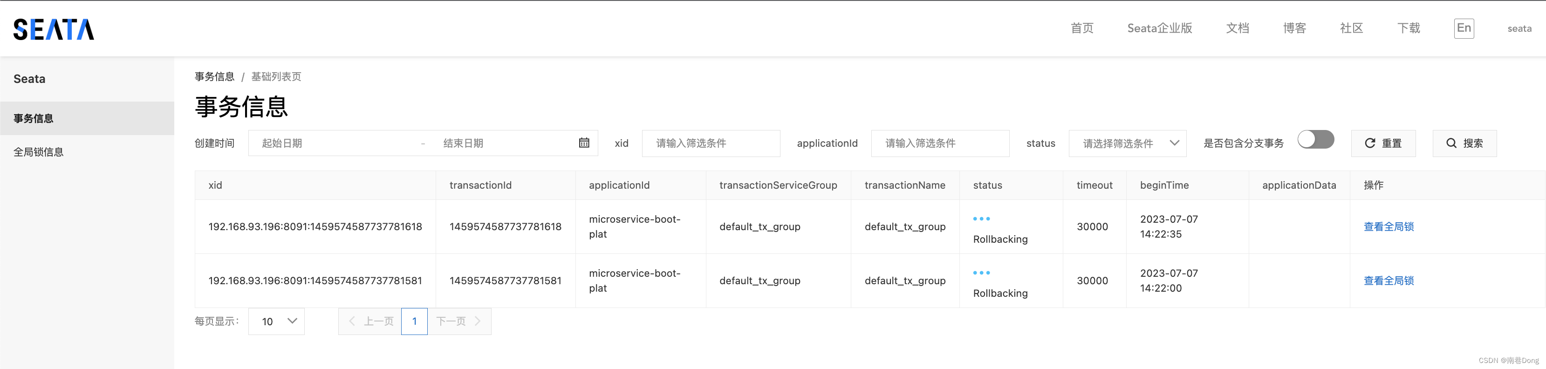The height and width of the screenshot is (369, 1546).
Task: Select page 1 in pagination
Action: point(414,321)
